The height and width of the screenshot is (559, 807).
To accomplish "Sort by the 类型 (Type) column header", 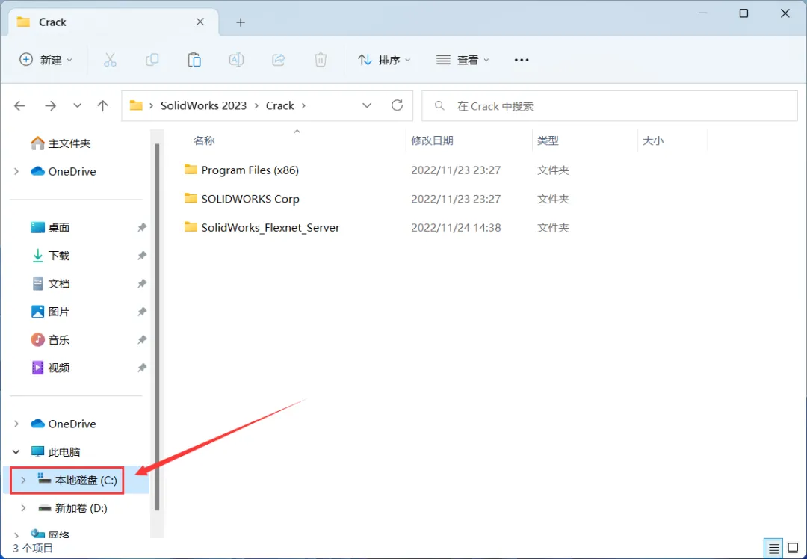I will point(548,140).
